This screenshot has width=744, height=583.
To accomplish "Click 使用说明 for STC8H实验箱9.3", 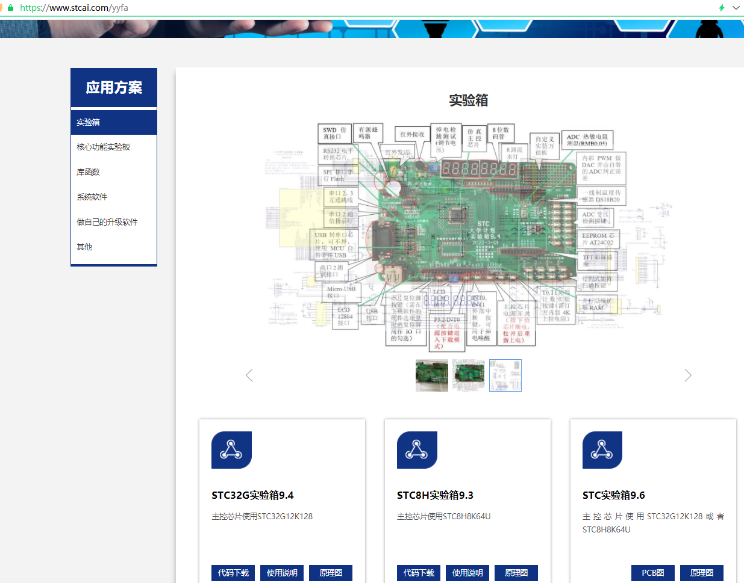I will [x=467, y=573].
